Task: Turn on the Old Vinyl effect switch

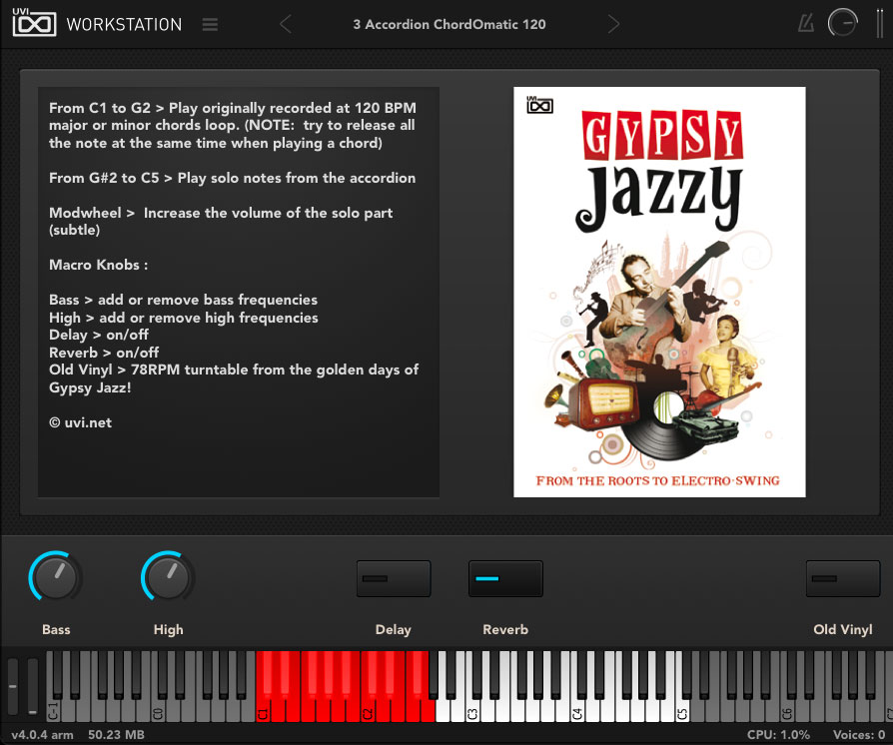Action: (842, 578)
